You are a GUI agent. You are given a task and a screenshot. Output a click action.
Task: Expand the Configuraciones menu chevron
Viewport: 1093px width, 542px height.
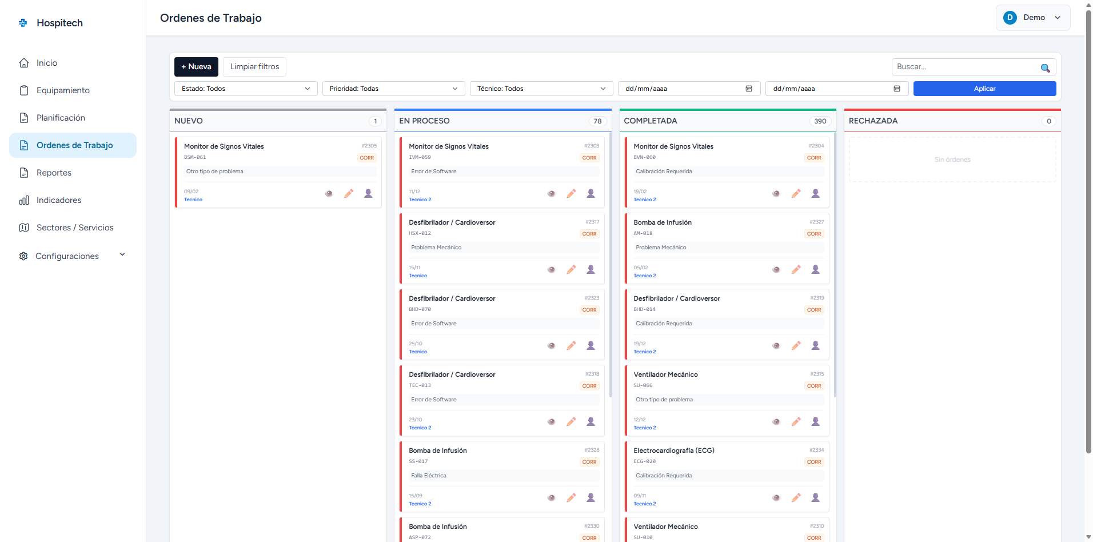[122, 255]
